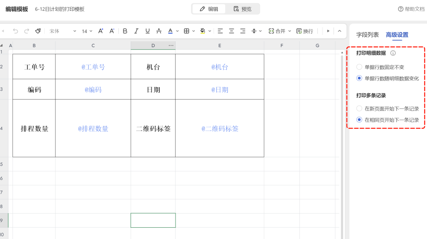
Task: Click the @二维码标签 field cell
Action: [x=220, y=128]
